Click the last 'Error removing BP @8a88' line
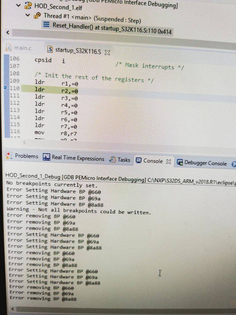This screenshot has height=315, width=236. (x=43, y=298)
